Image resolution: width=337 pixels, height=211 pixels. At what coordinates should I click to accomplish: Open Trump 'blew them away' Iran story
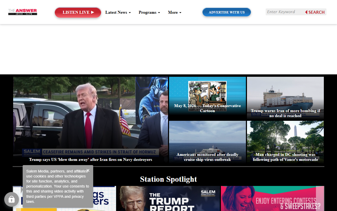[91, 120]
